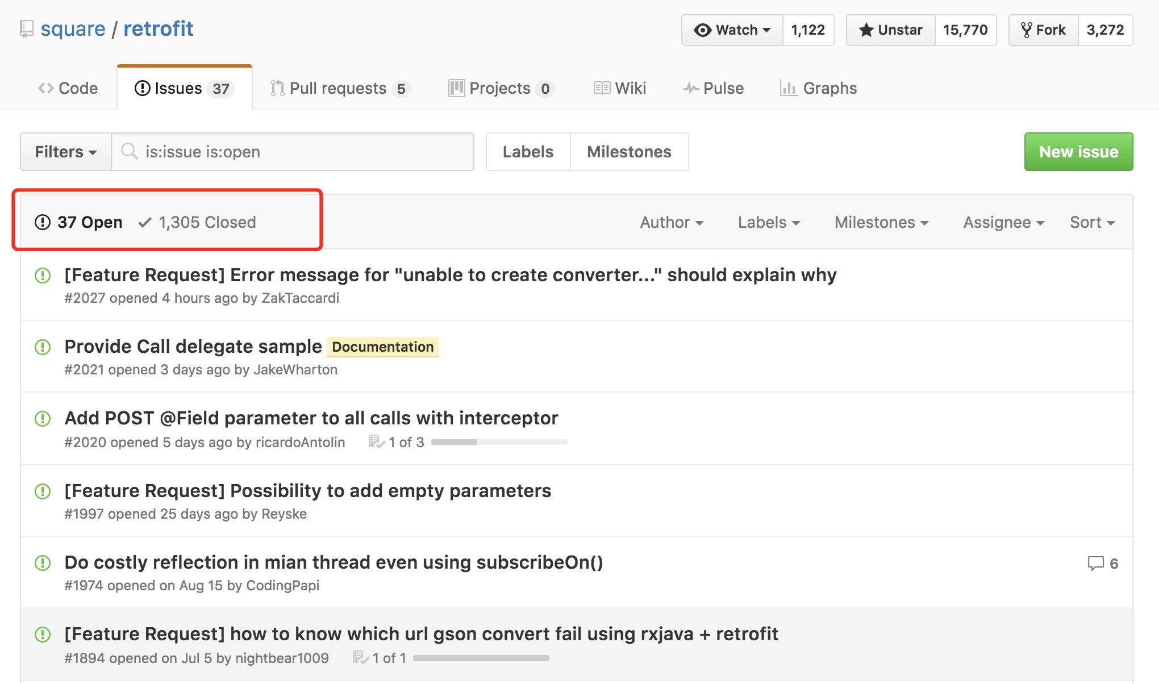The image size is (1159, 684).
Task: Click the 1 of 3 task progress bar
Action: (499, 442)
